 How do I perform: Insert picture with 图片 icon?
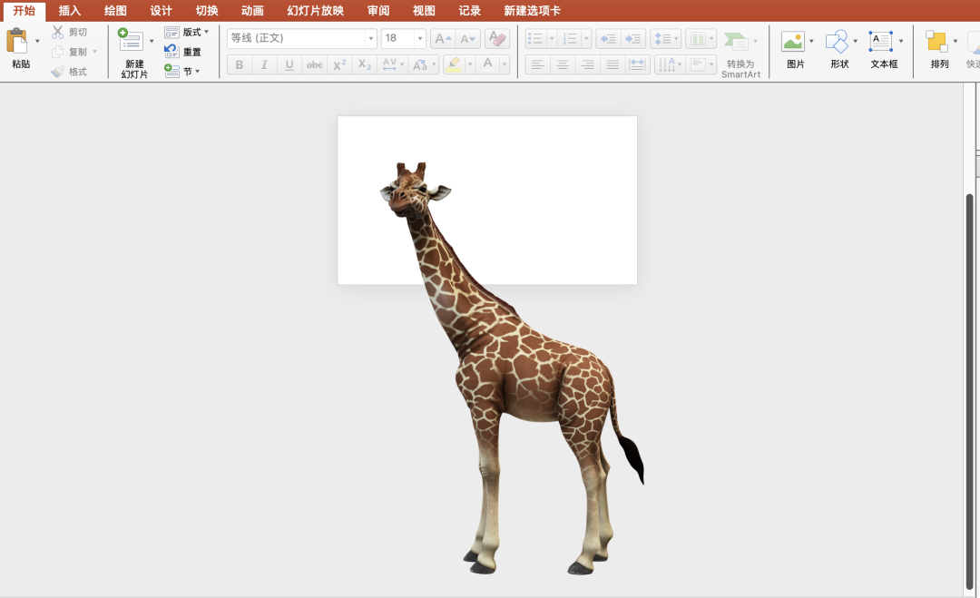click(793, 42)
